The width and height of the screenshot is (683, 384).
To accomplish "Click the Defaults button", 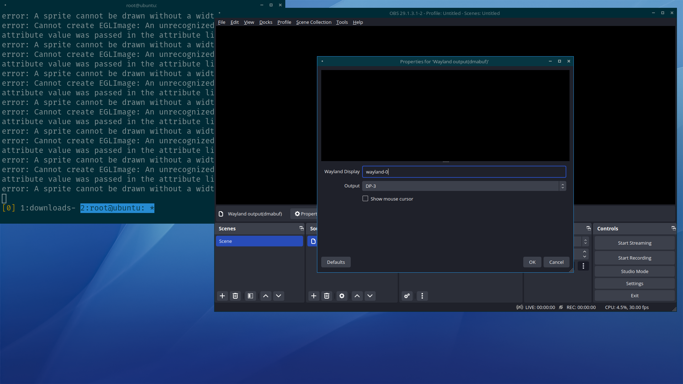I will (336, 262).
